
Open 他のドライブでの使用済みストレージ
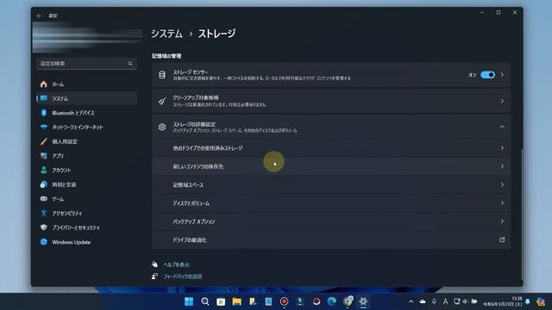pyautogui.click(x=331, y=148)
